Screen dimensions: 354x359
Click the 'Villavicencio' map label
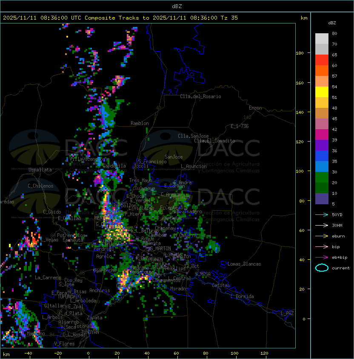pos(86,159)
